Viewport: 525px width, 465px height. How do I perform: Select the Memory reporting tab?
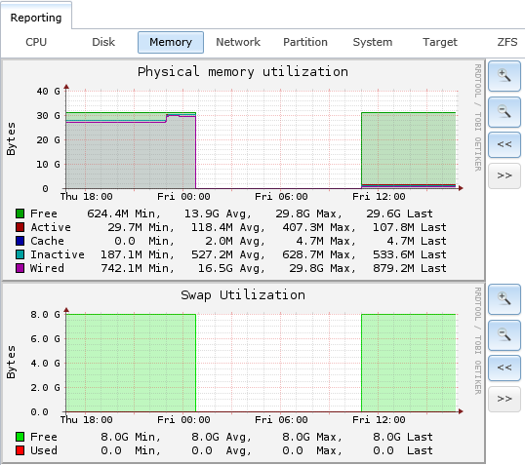pyautogui.click(x=171, y=42)
